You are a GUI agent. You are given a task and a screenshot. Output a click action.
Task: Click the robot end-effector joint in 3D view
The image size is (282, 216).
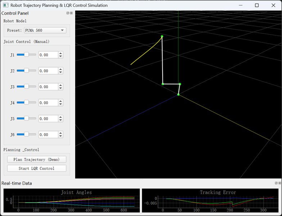tap(162, 36)
